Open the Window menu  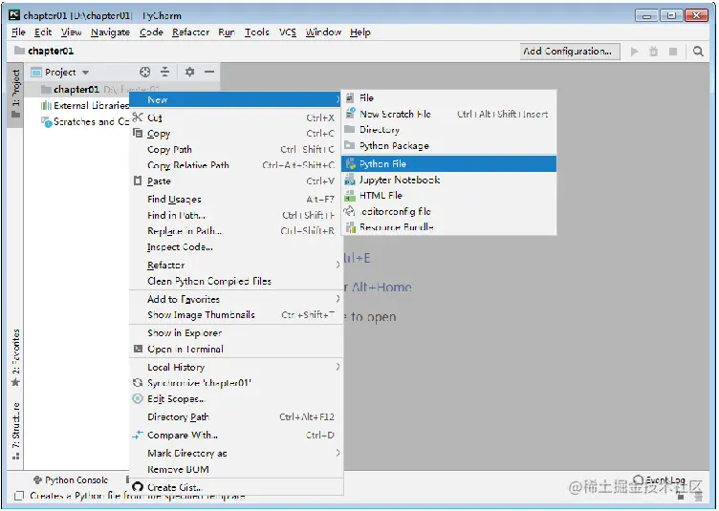(x=323, y=32)
